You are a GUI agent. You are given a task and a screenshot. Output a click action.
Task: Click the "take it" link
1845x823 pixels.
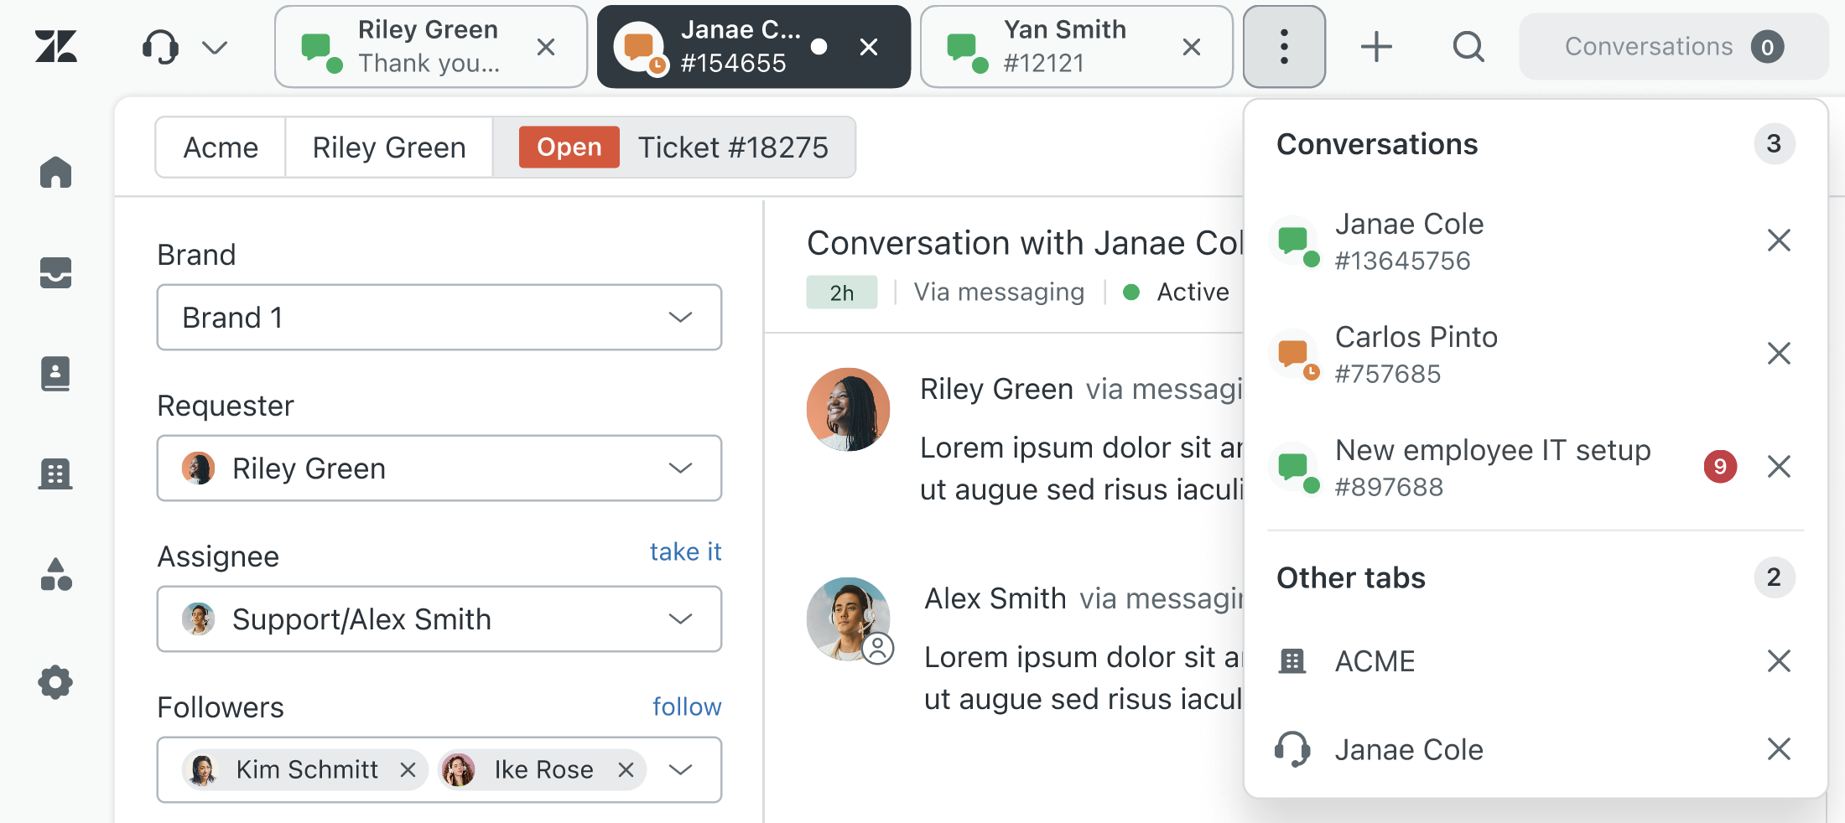685,551
